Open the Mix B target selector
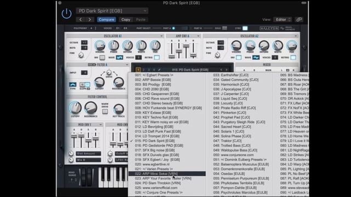 [88, 160]
